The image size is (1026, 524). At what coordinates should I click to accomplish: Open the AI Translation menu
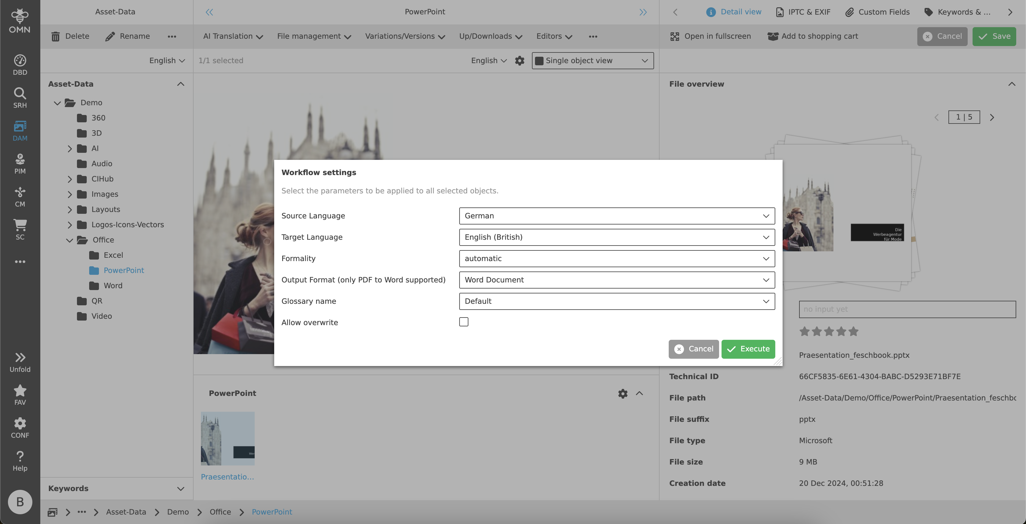[x=233, y=36]
